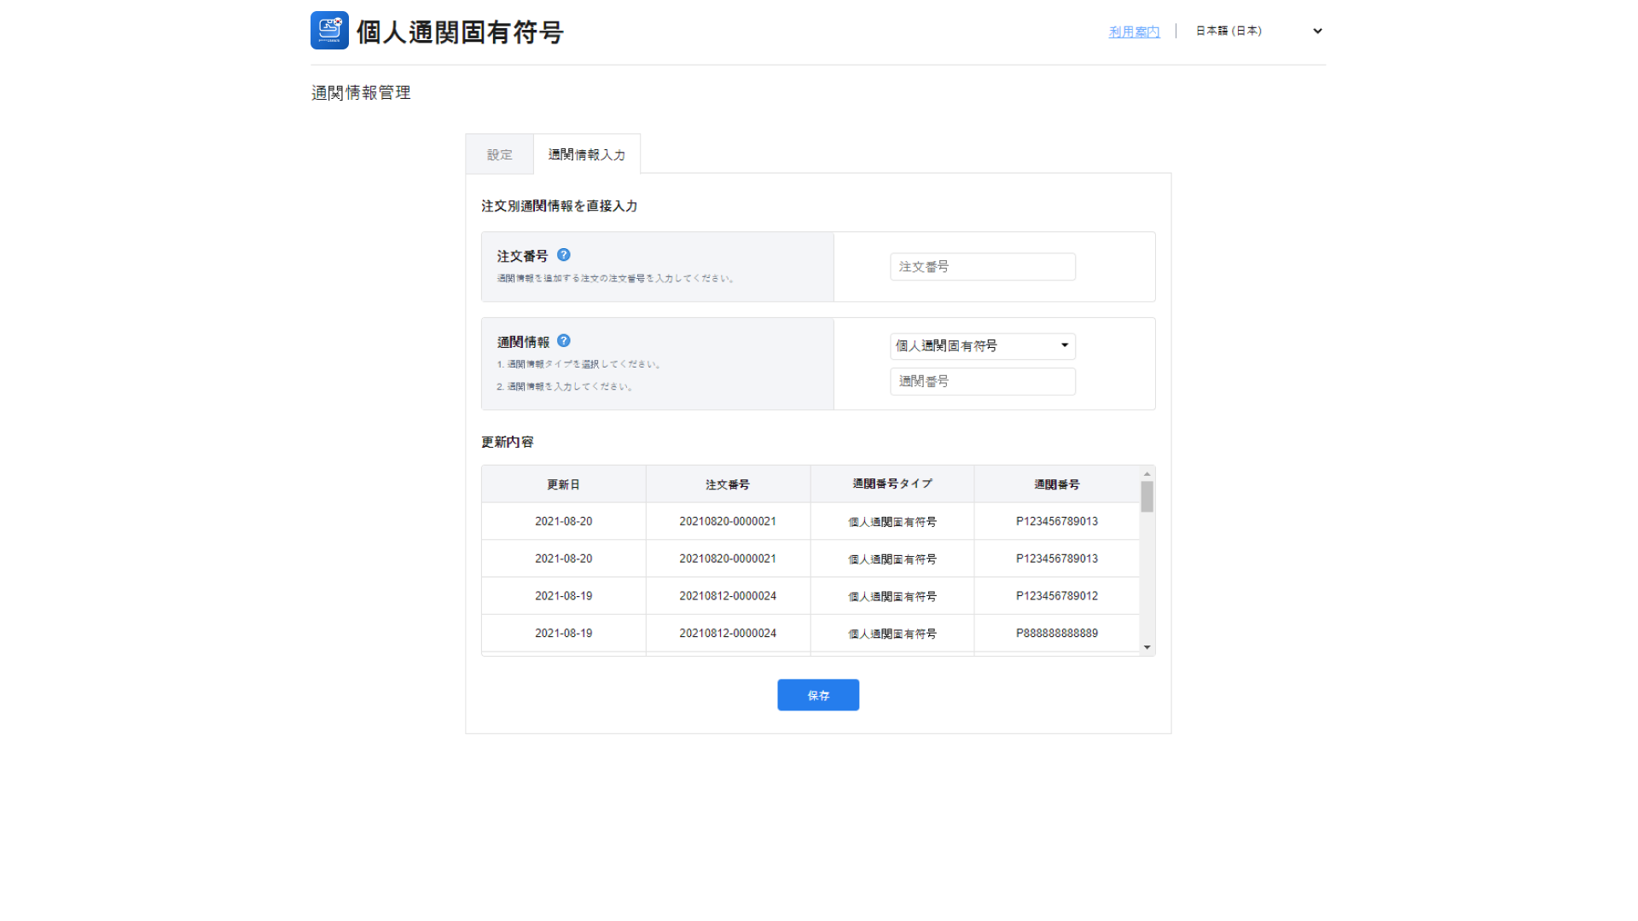The image size is (1638, 921).
Task: Open the 利用案内 link
Action: pyautogui.click(x=1134, y=32)
